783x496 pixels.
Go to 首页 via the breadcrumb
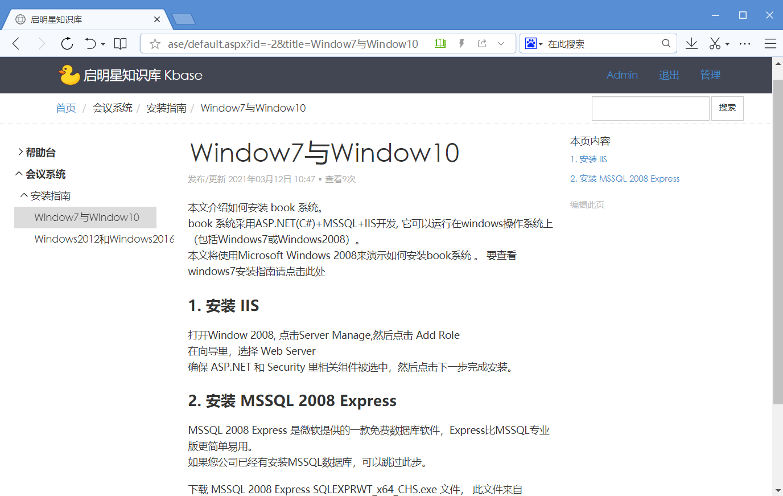(65, 108)
